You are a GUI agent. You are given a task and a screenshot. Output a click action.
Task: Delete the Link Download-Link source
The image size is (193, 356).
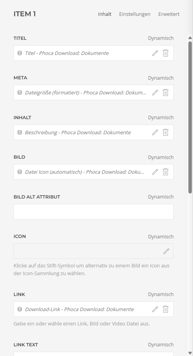(166, 309)
